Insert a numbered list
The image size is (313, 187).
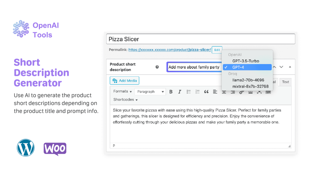coord(197,92)
